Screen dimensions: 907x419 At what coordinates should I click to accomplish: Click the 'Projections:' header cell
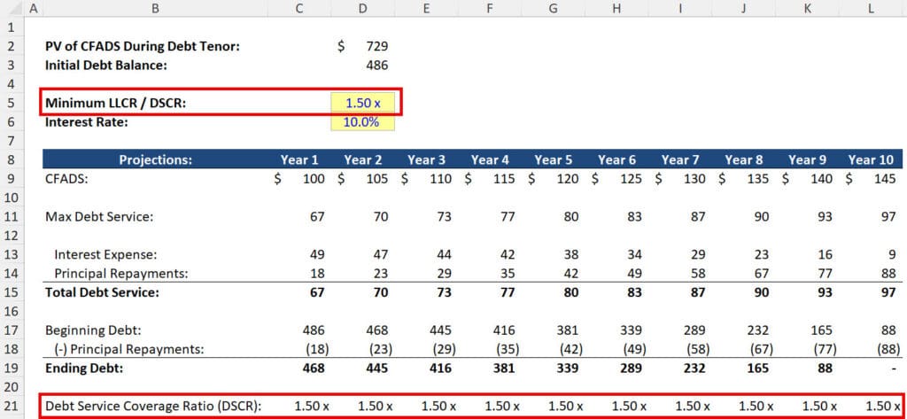point(155,159)
